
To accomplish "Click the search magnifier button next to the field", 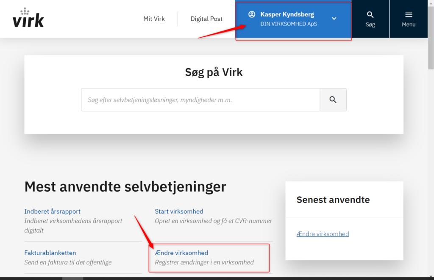I will click(333, 100).
